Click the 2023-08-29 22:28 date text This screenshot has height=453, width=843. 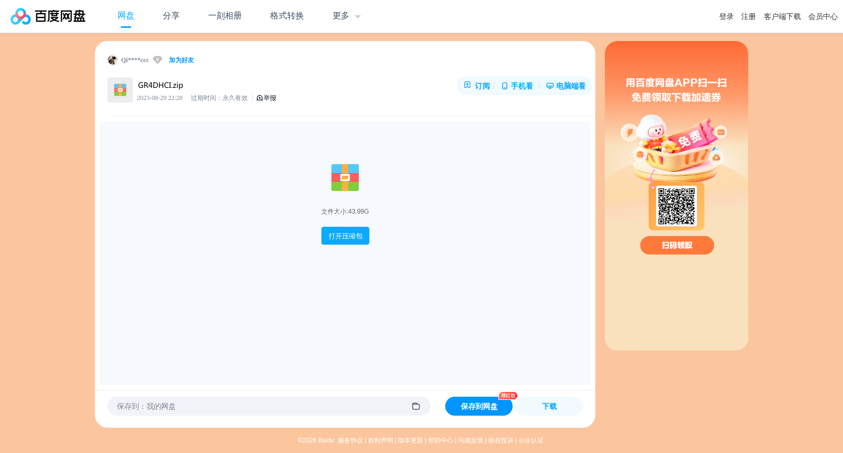tap(160, 98)
